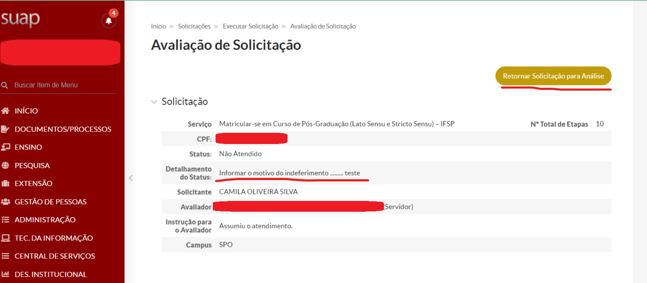Click the Ensino teacher icon

5,147
